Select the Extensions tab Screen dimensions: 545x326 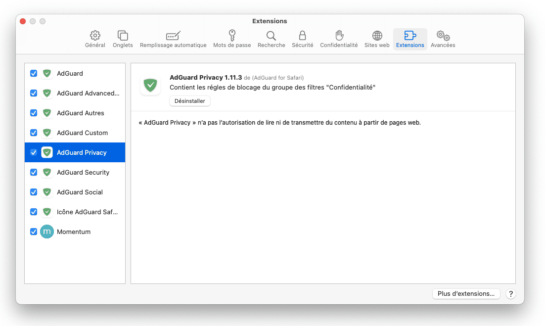click(410, 40)
